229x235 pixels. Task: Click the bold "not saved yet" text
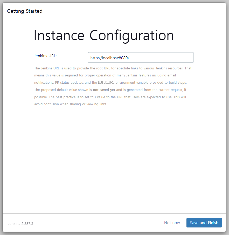(104, 90)
